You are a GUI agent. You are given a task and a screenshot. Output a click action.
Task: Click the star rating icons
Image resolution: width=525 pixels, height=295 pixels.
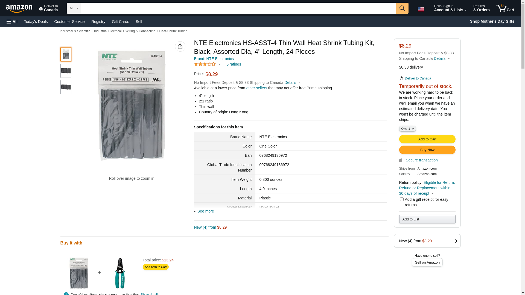[205, 64]
